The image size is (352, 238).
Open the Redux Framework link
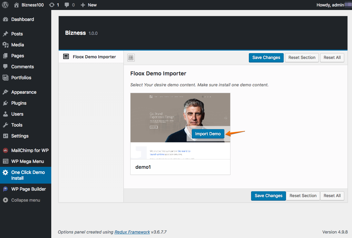click(132, 232)
